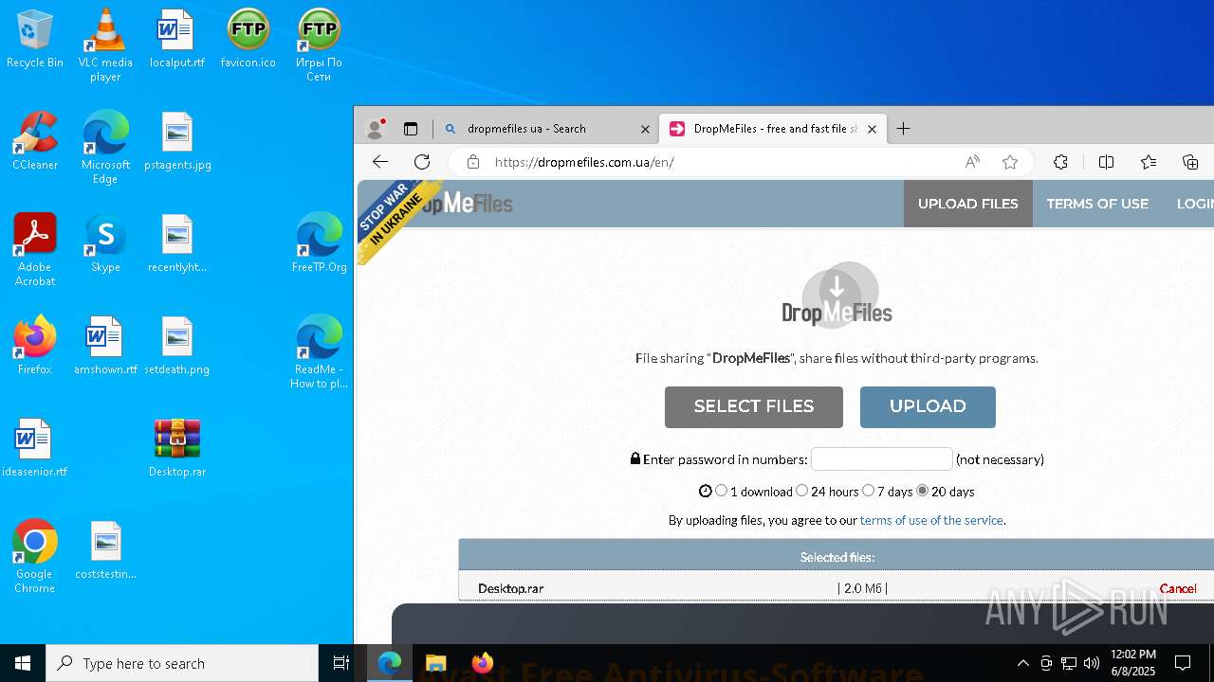
Task: Open Edge profile avatar
Action: point(376,129)
